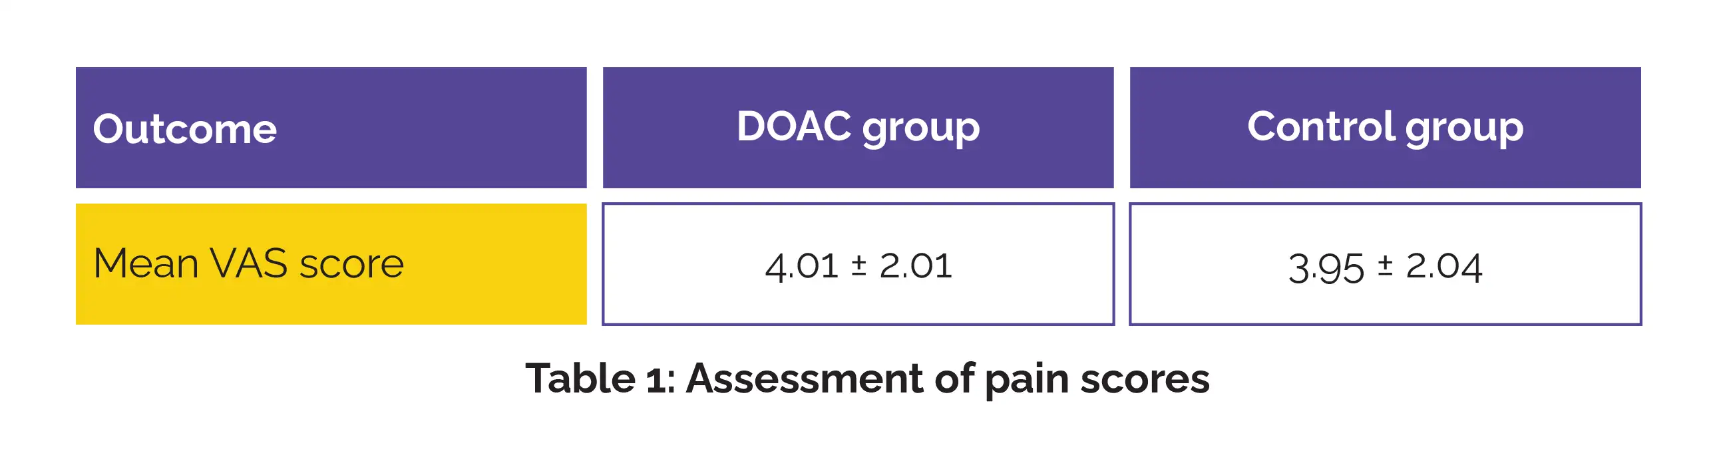Viewport: 1717px width, 469px height.
Task: Click the word 'score' in yellow cell
Action: coord(351,265)
